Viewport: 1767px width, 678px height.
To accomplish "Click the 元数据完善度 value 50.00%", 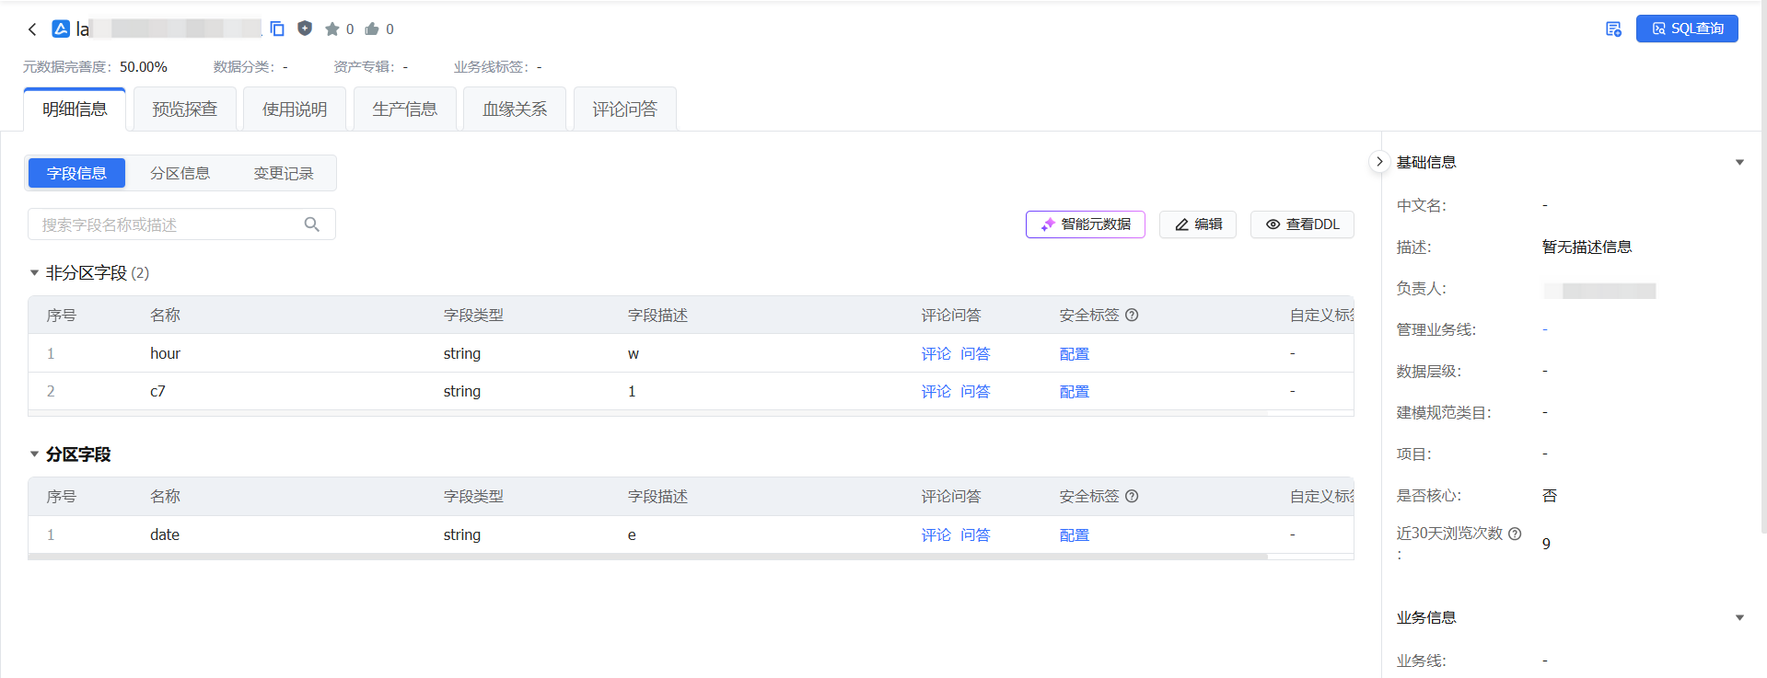I will point(144,67).
